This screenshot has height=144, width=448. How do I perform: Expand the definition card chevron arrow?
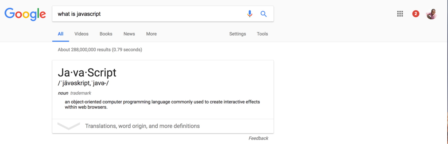[x=69, y=126]
